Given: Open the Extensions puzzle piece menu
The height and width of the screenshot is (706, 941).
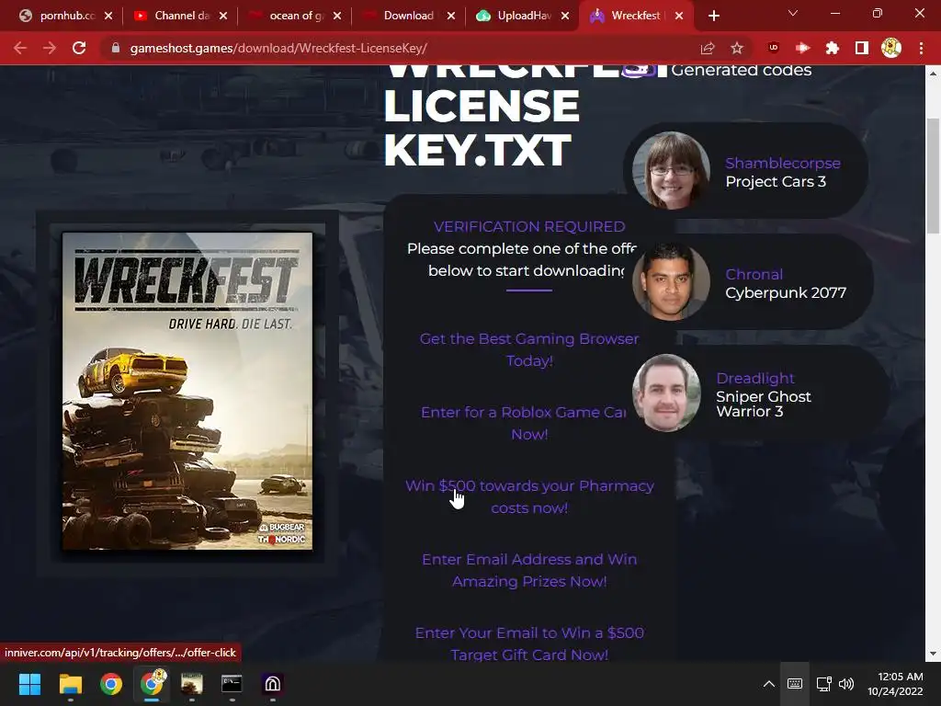Looking at the screenshot, I should (832, 48).
